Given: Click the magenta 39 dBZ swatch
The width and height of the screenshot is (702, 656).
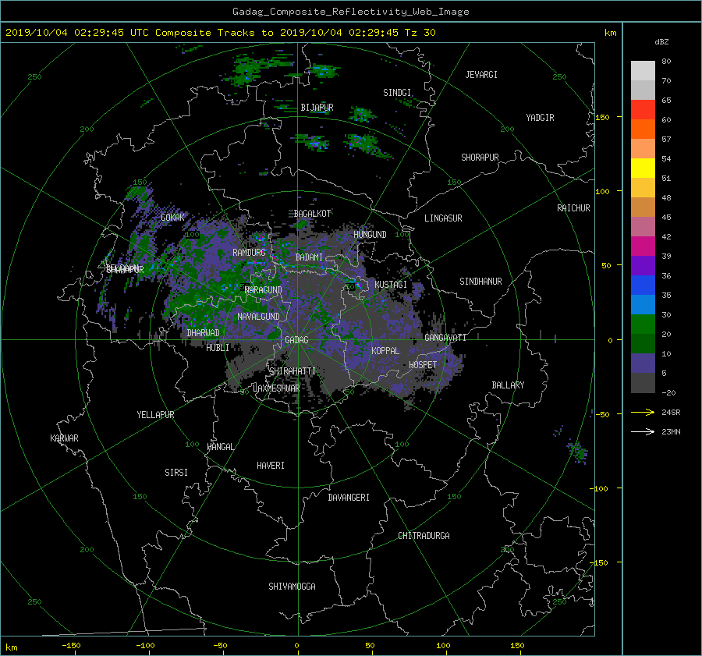Looking at the screenshot, I should pyautogui.click(x=643, y=246).
